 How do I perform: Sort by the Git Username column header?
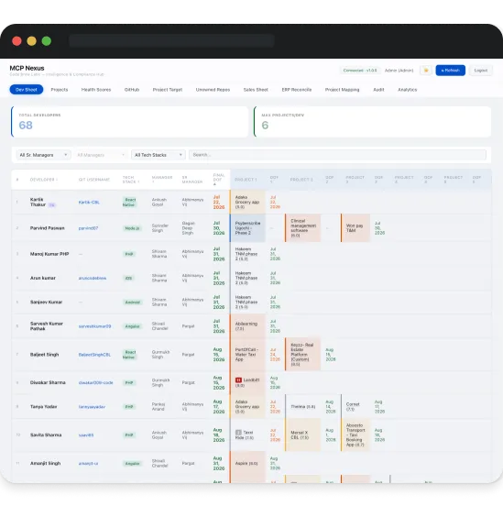(x=94, y=180)
